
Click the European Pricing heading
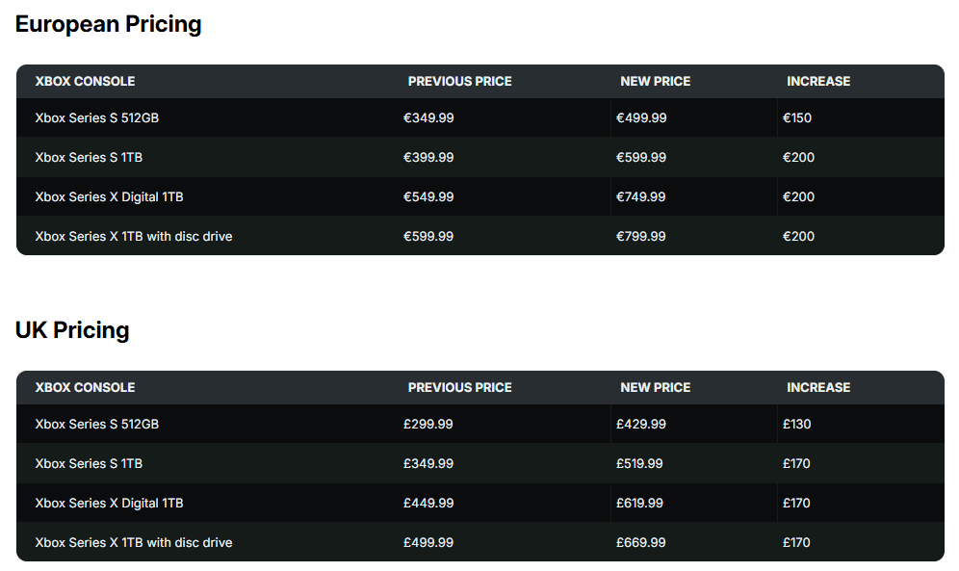click(x=108, y=24)
